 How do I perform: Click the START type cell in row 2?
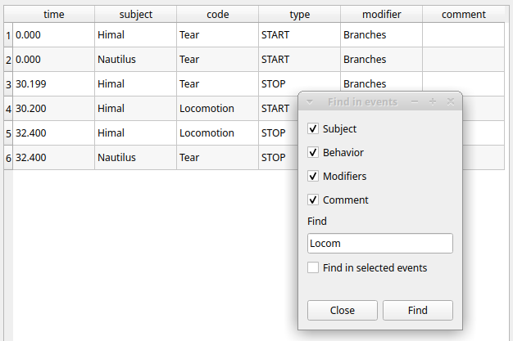pos(300,60)
